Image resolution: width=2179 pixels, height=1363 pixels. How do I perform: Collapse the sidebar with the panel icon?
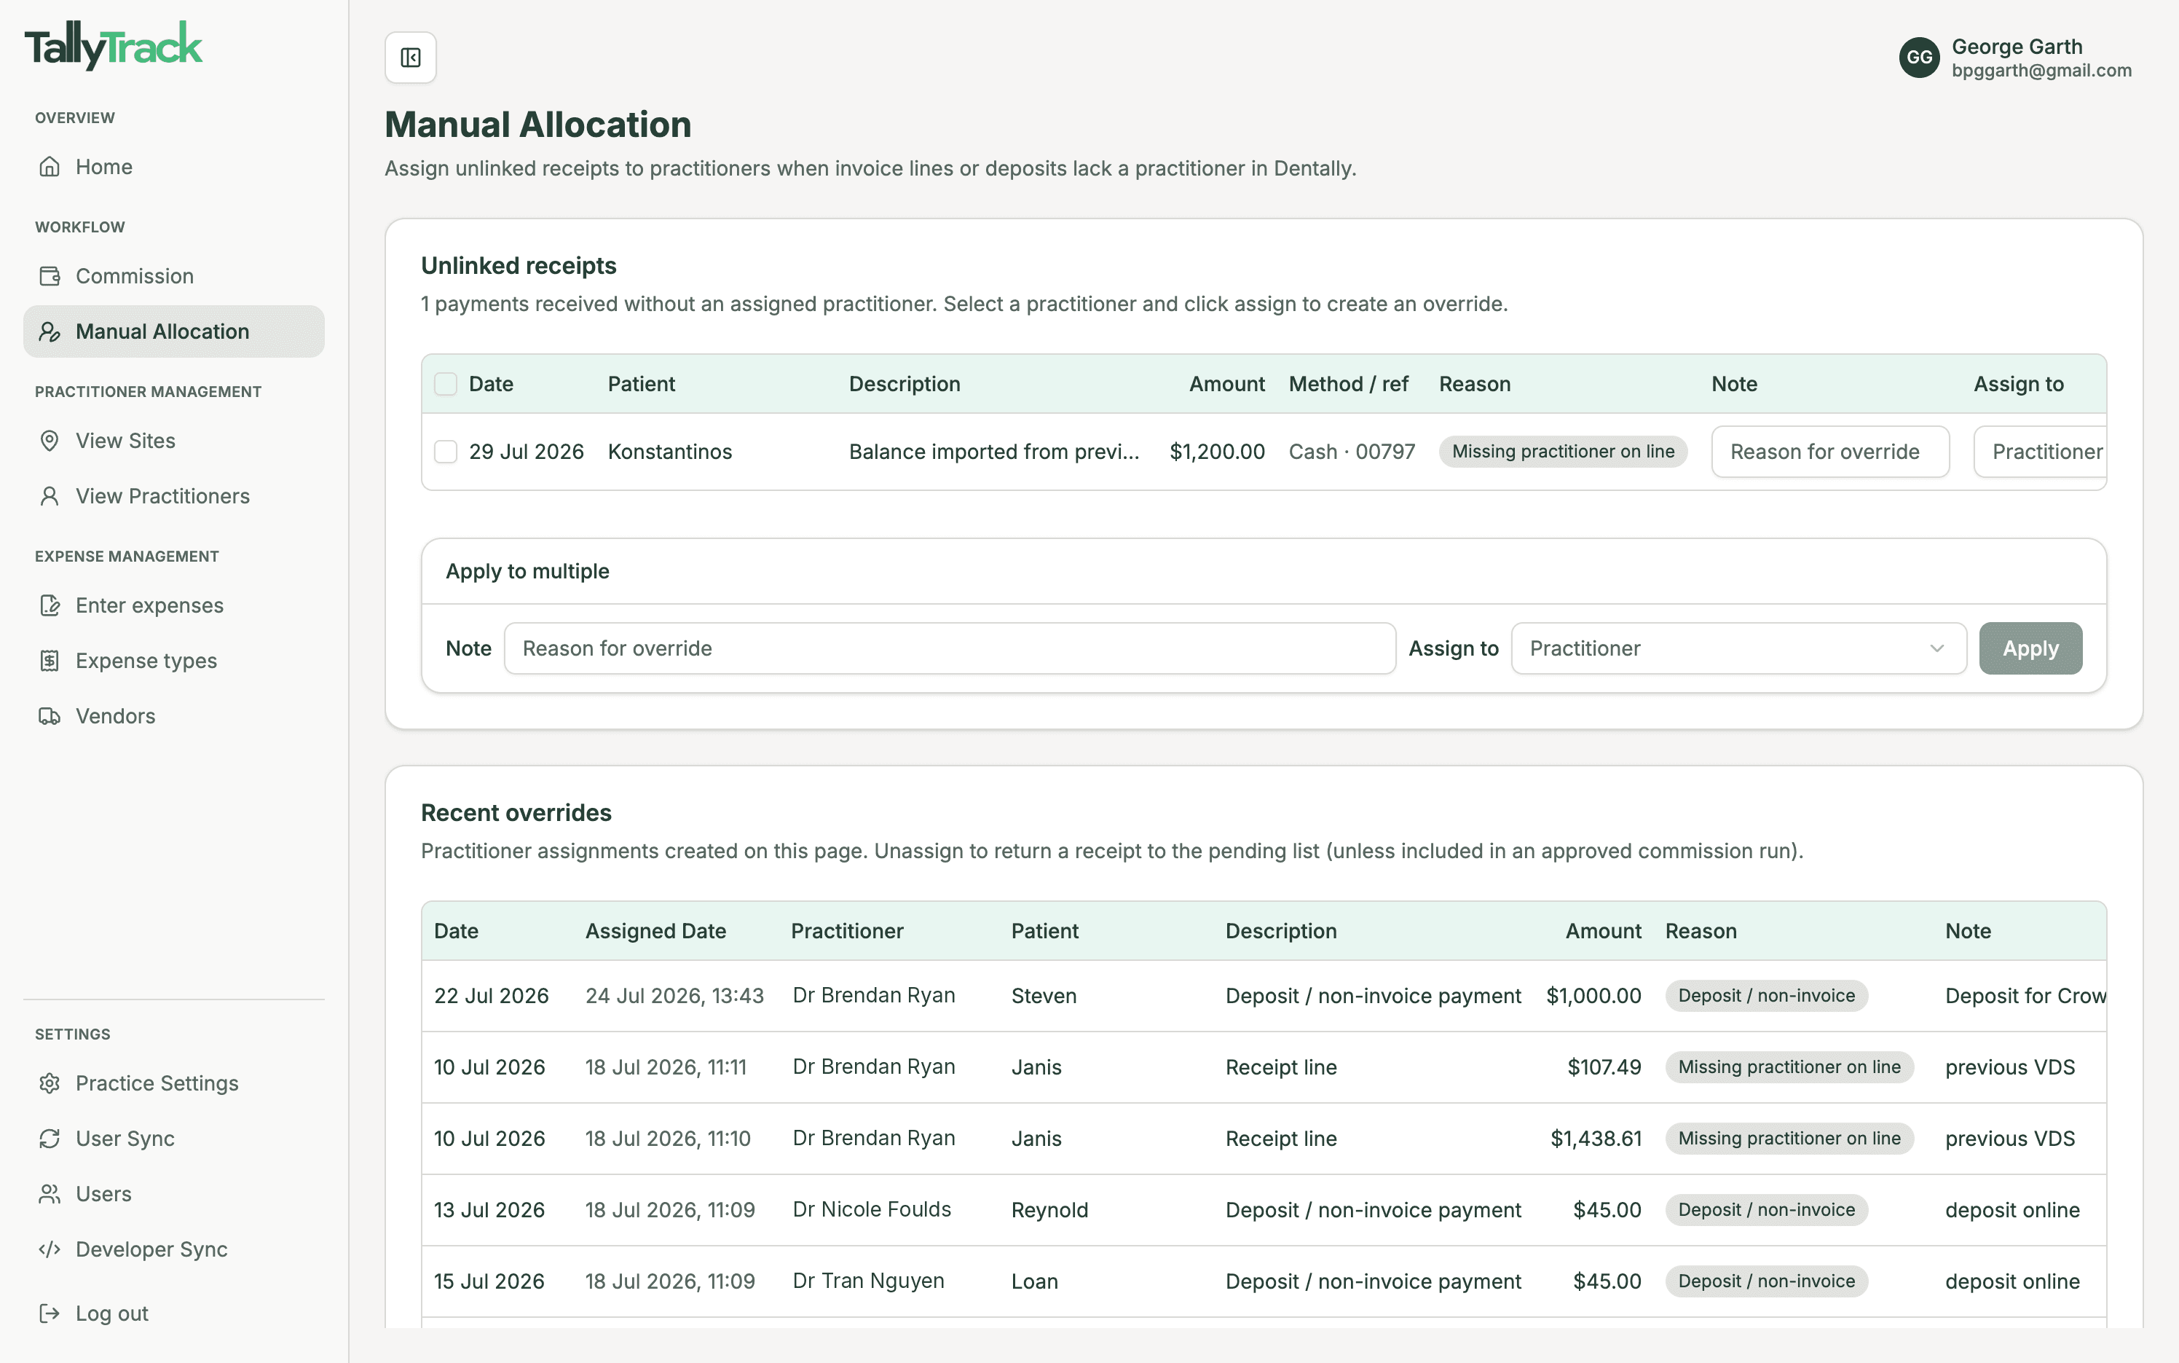[x=411, y=58]
